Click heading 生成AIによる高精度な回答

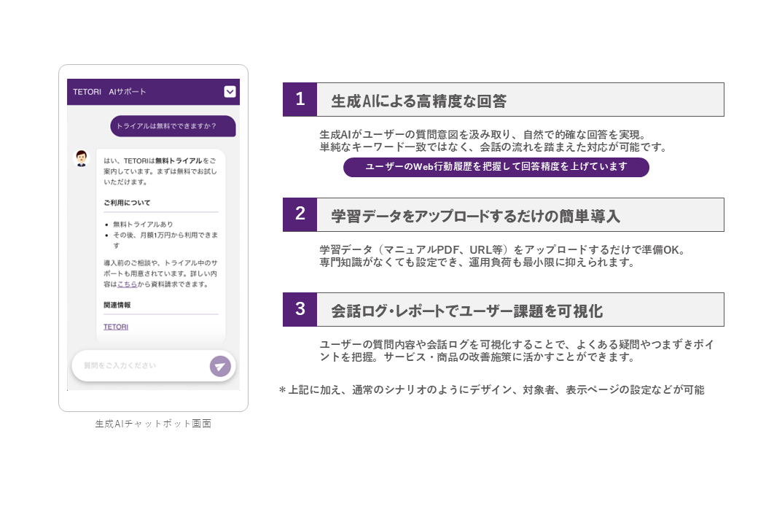point(418,101)
